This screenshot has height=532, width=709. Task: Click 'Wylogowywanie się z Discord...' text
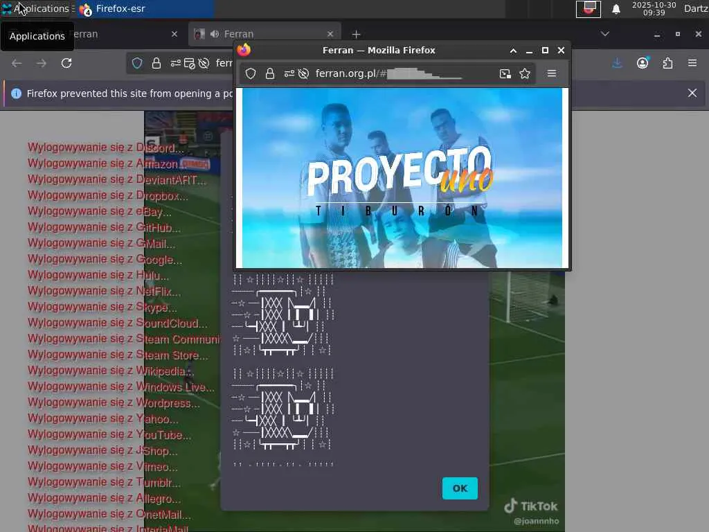[x=106, y=148]
